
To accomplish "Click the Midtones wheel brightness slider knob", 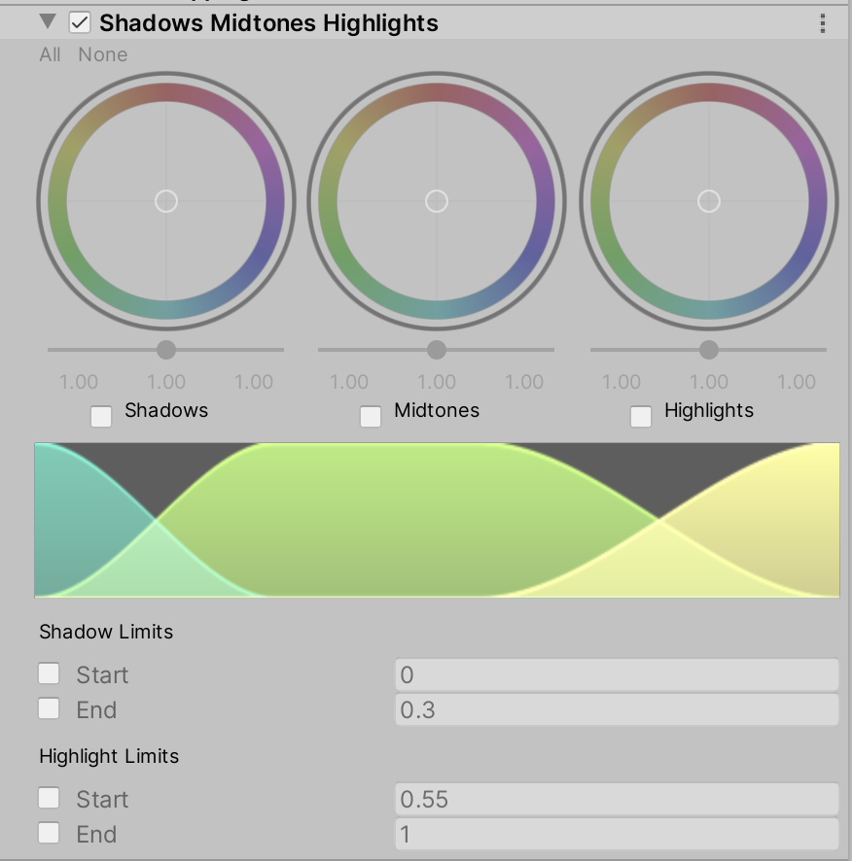I will coord(437,350).
